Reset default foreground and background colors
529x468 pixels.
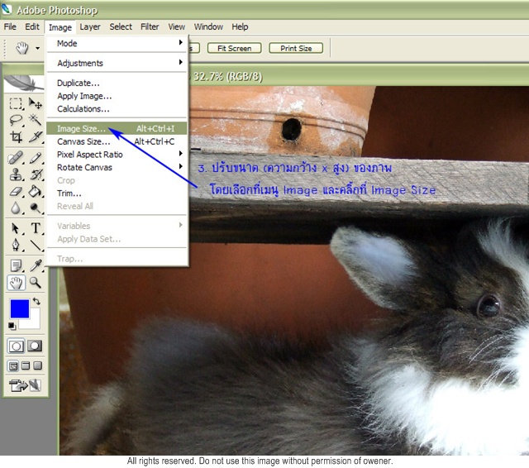tap(12, 326)
